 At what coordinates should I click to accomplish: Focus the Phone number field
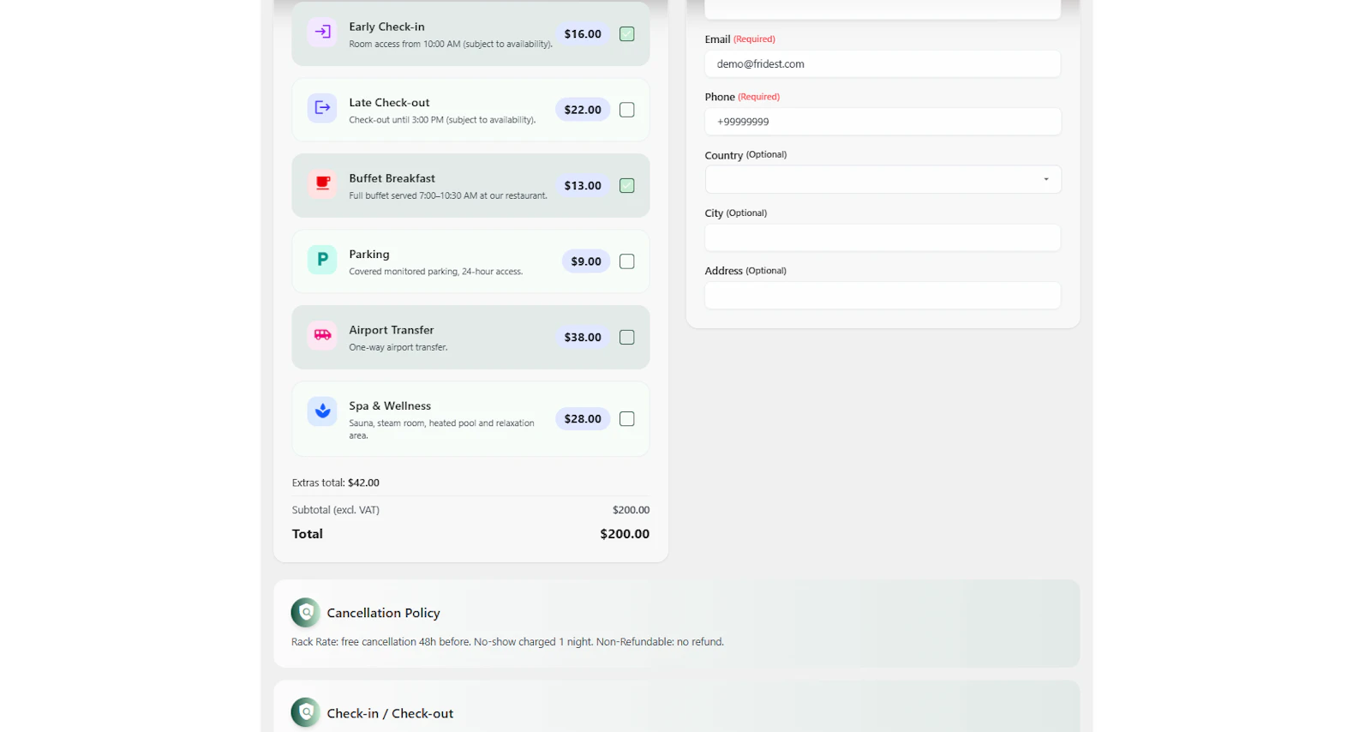click(883, 122)
